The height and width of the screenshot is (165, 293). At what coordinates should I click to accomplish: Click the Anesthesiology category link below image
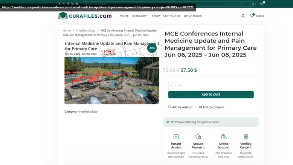click(x=88, y=112)
